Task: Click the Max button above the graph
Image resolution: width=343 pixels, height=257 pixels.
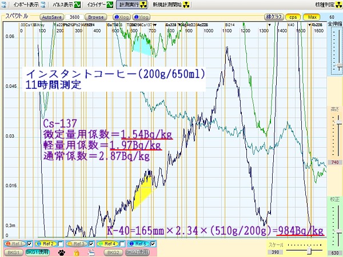Action: tap(313, 17)
